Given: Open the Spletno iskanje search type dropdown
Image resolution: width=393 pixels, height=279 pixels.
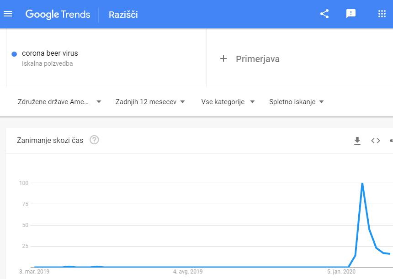Looking at the screenshot, I should click(x=297, y=102).
